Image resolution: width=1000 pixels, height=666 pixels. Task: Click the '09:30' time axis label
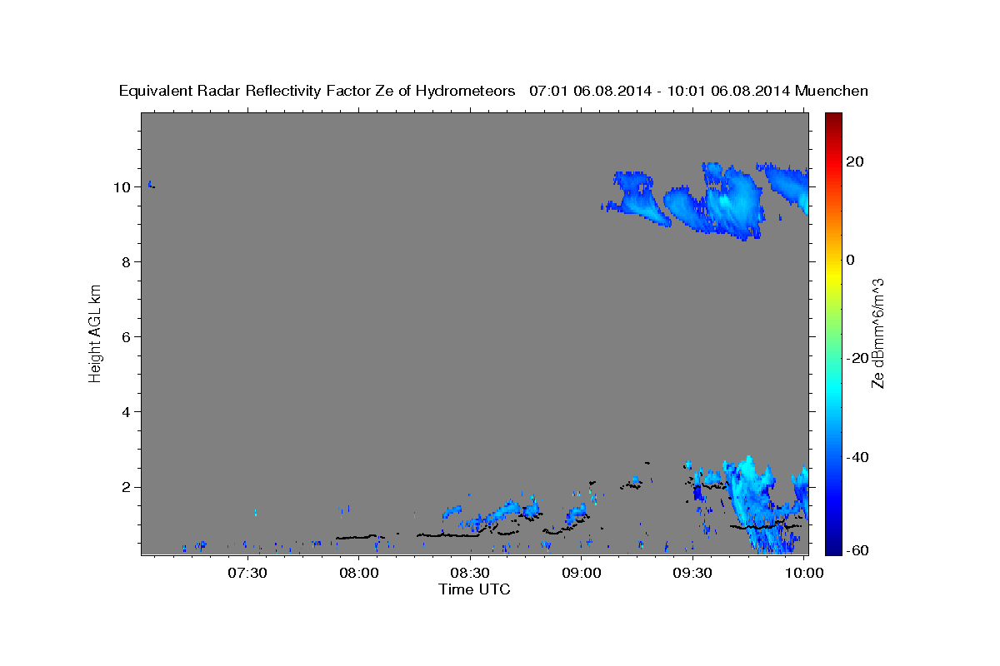coord(692,574)
